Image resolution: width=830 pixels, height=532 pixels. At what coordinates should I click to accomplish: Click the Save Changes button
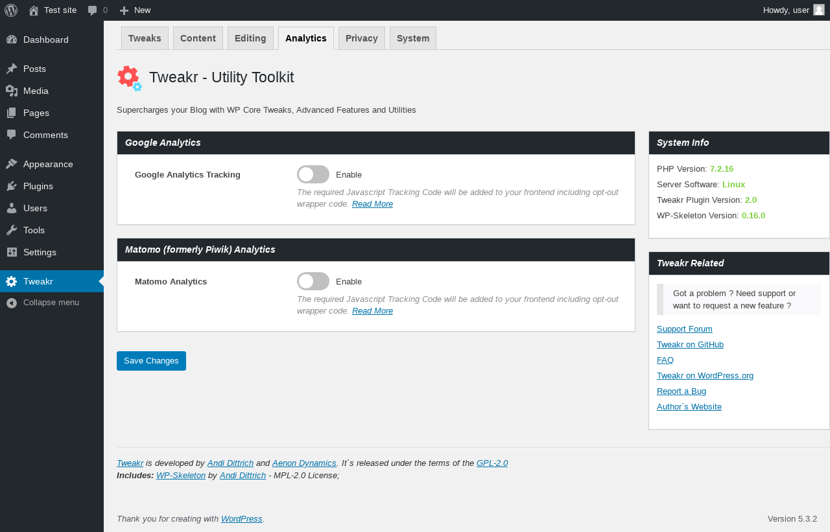click(x=151, y=361)
